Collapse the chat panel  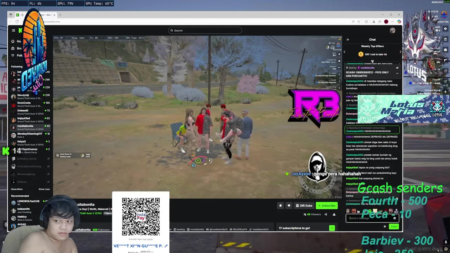click(348, 40)
